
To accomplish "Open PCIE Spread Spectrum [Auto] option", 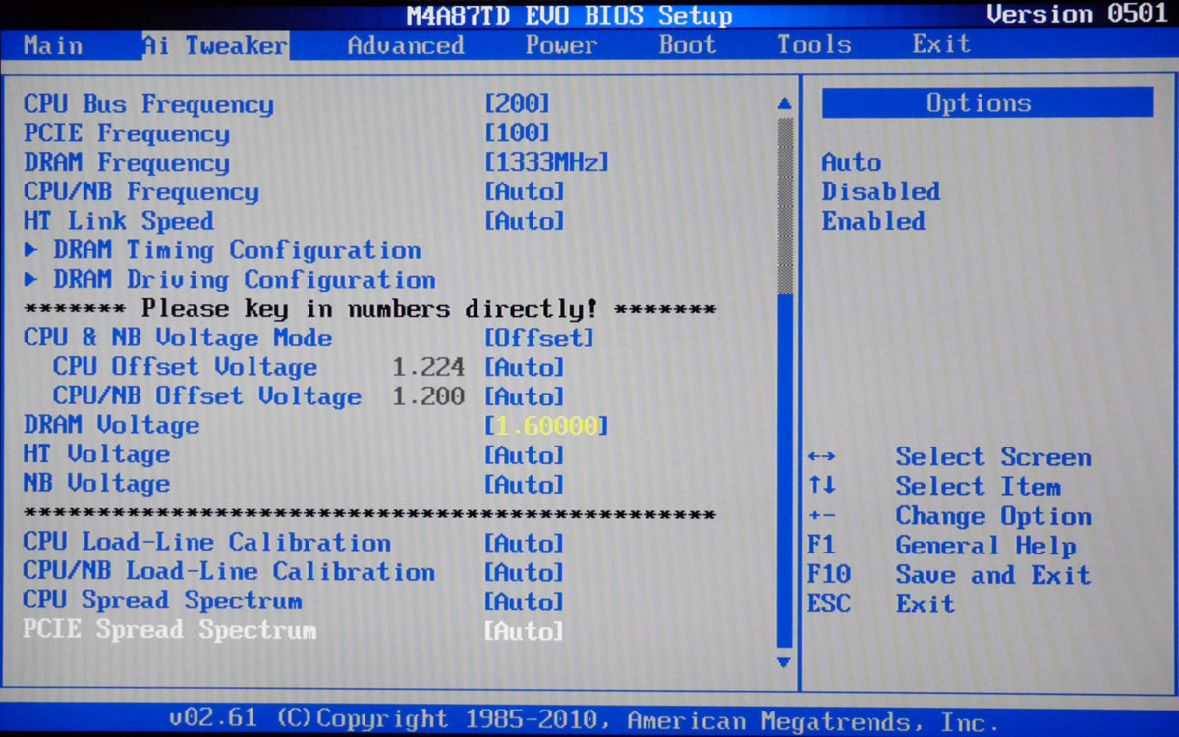I will pos(525,631).
